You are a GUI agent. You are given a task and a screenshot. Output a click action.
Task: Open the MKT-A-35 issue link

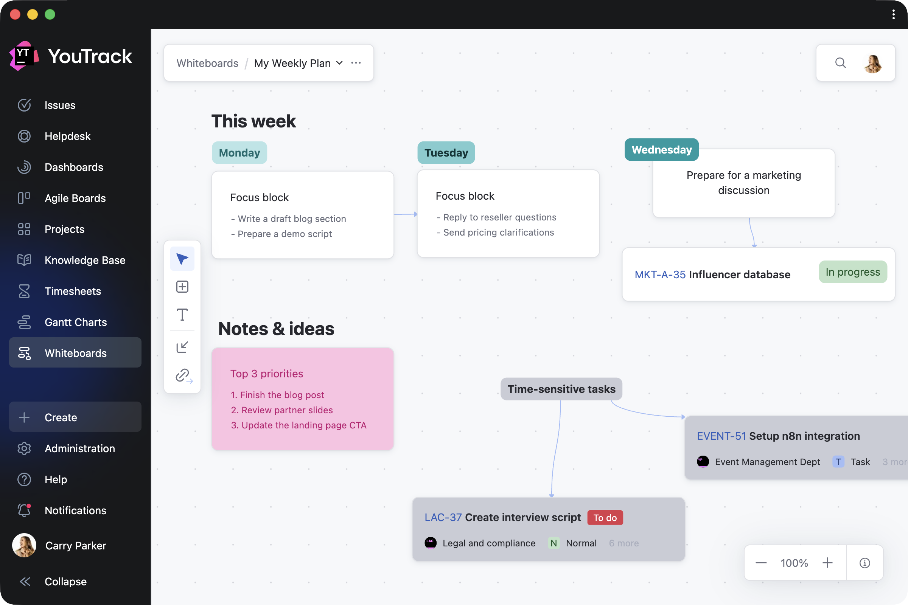pos(660,275)
